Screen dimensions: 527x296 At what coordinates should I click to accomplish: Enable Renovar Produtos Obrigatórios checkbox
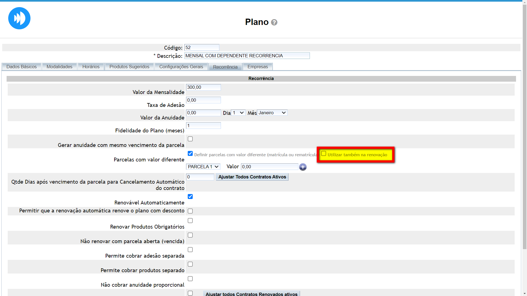190,221
